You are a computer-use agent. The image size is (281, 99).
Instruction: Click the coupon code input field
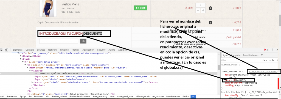point(59,41)
